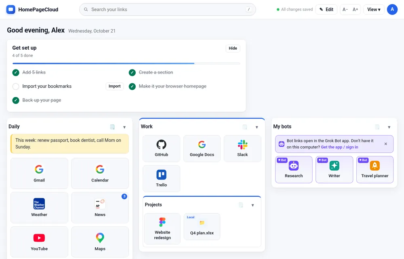The width and height of the screenshot is (404, 259).
Task: Click the slash shortcut hint in search
Action: pos(248,10)
